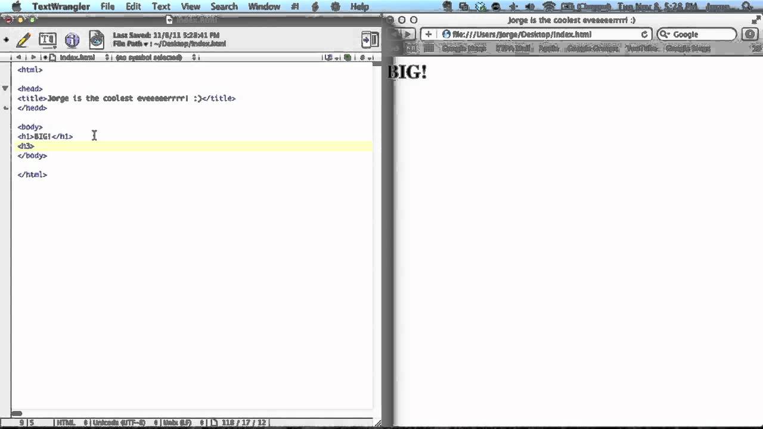Image resolution: width=763 pixels, height=429 pixels.
Task: Click the Safari forward navigation arrow
Action: pyautogui.click(x=407, y=35)
